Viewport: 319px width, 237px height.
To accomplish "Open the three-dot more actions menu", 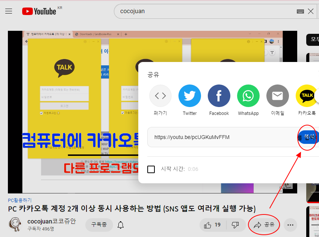I will click(x=290, y=225).
